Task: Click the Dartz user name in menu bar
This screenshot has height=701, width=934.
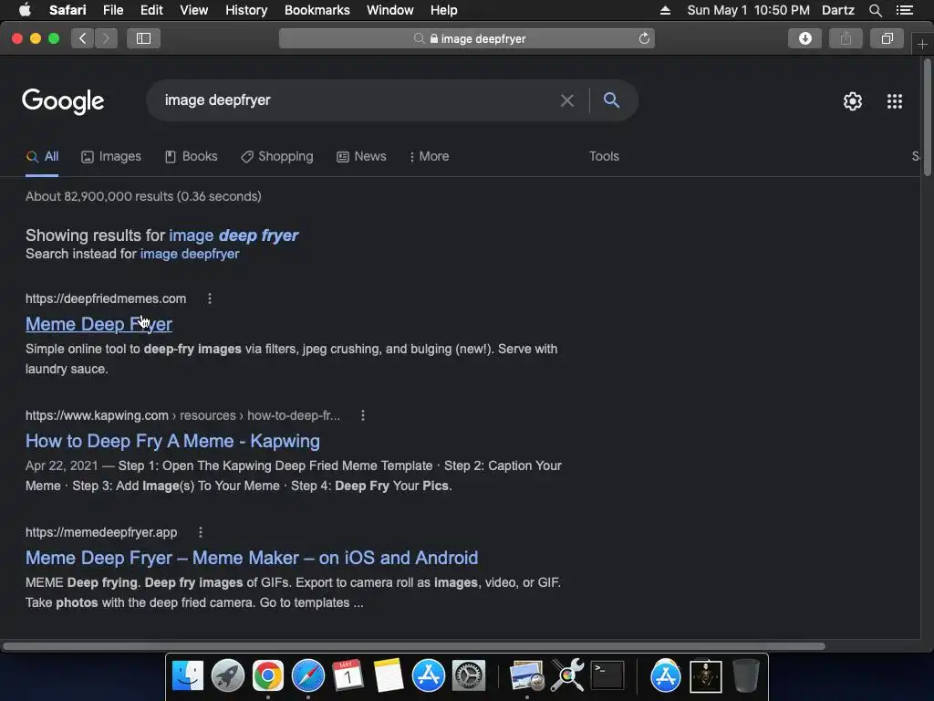Action: 837,10
